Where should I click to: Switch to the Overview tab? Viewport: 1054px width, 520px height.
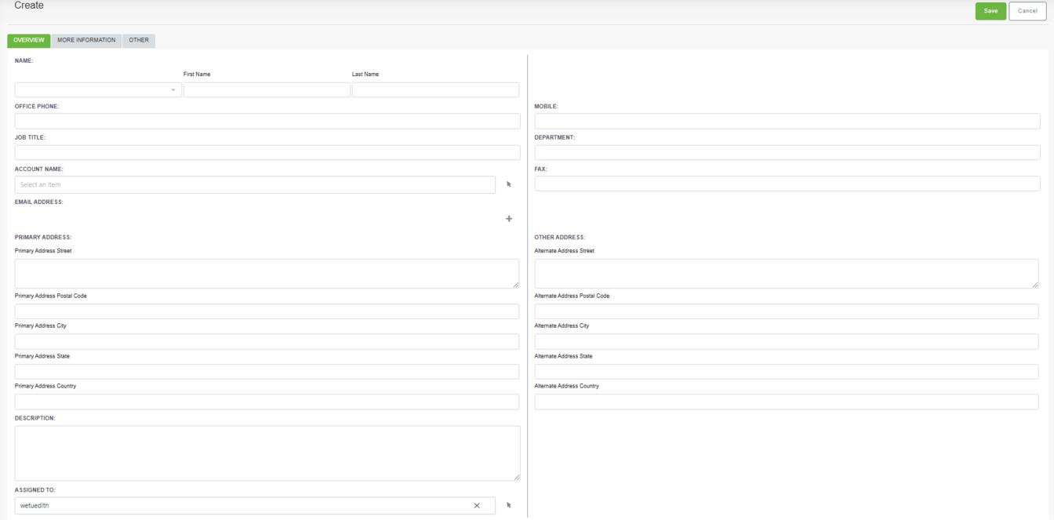pyautogui.click(x=29, y=41)
